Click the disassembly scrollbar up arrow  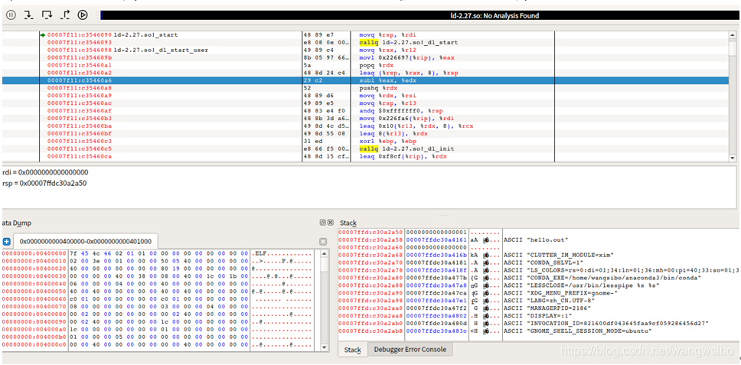pyautogui.click(x=733, y=35)
